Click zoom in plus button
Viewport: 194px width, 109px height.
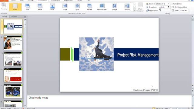click(x=188, y=108)
